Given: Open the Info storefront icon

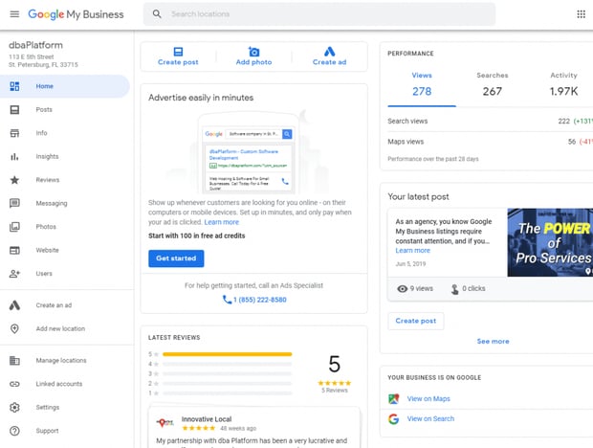Looking at the screenshot, I should (14, 133).
